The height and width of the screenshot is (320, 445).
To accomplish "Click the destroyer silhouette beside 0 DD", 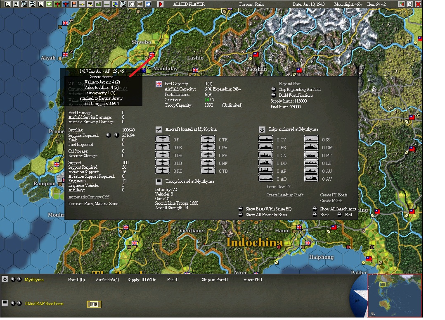I will tap(266, 163).
